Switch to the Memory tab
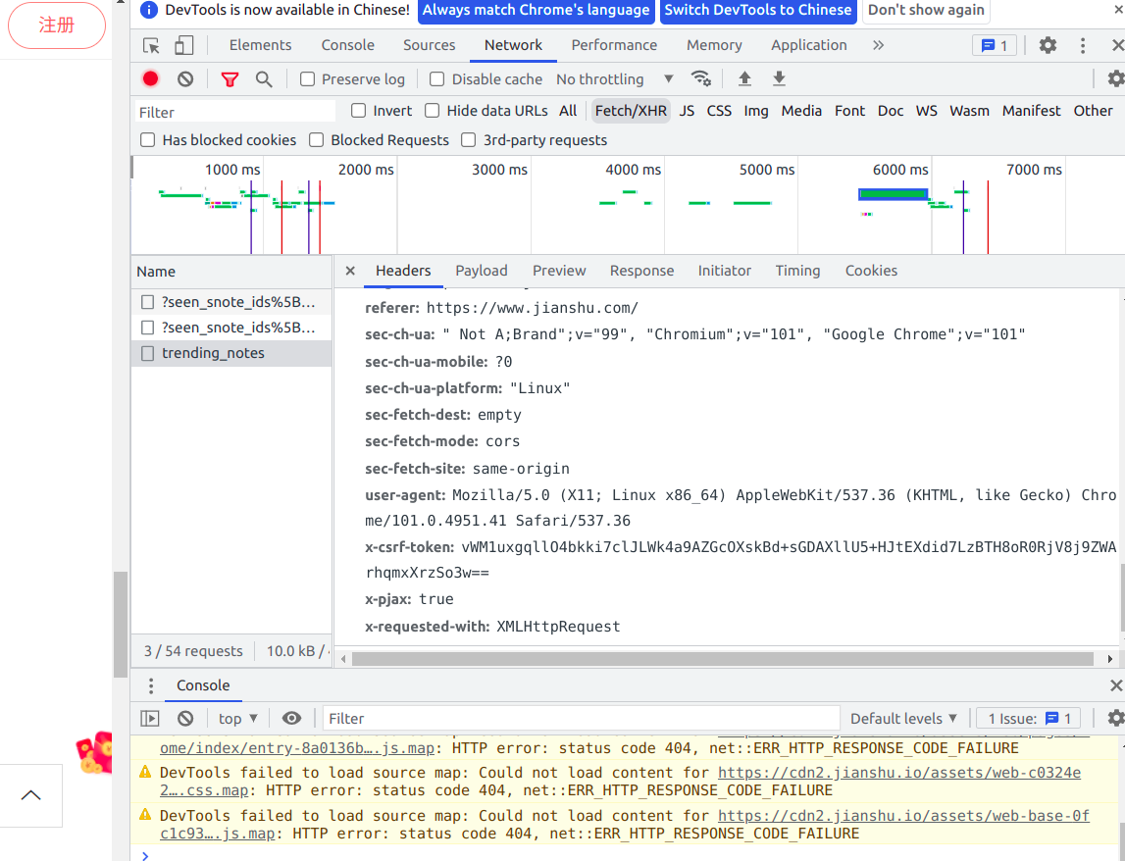The height and width of the screenshot is (861, 1125). (x=714, y=45)
